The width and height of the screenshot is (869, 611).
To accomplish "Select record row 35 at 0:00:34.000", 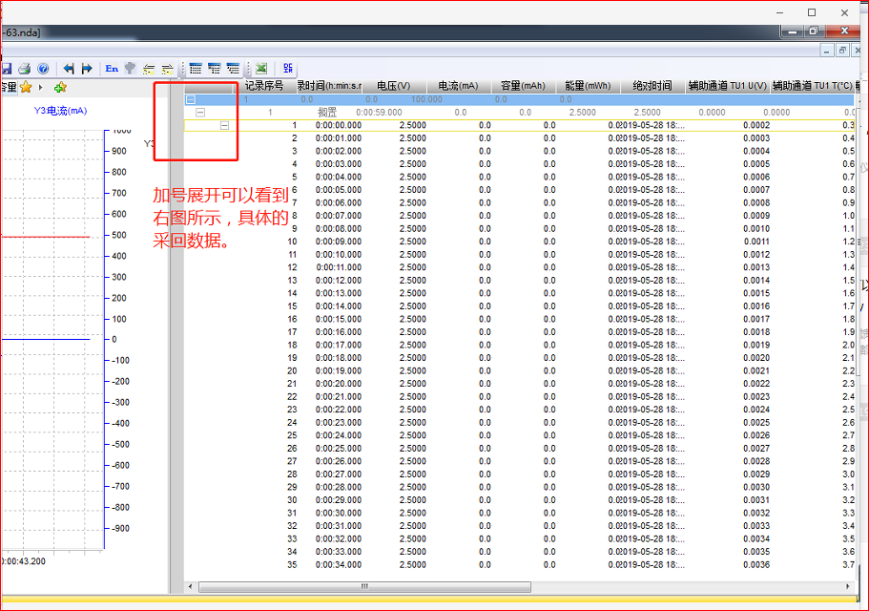I will tap(518, 565).
